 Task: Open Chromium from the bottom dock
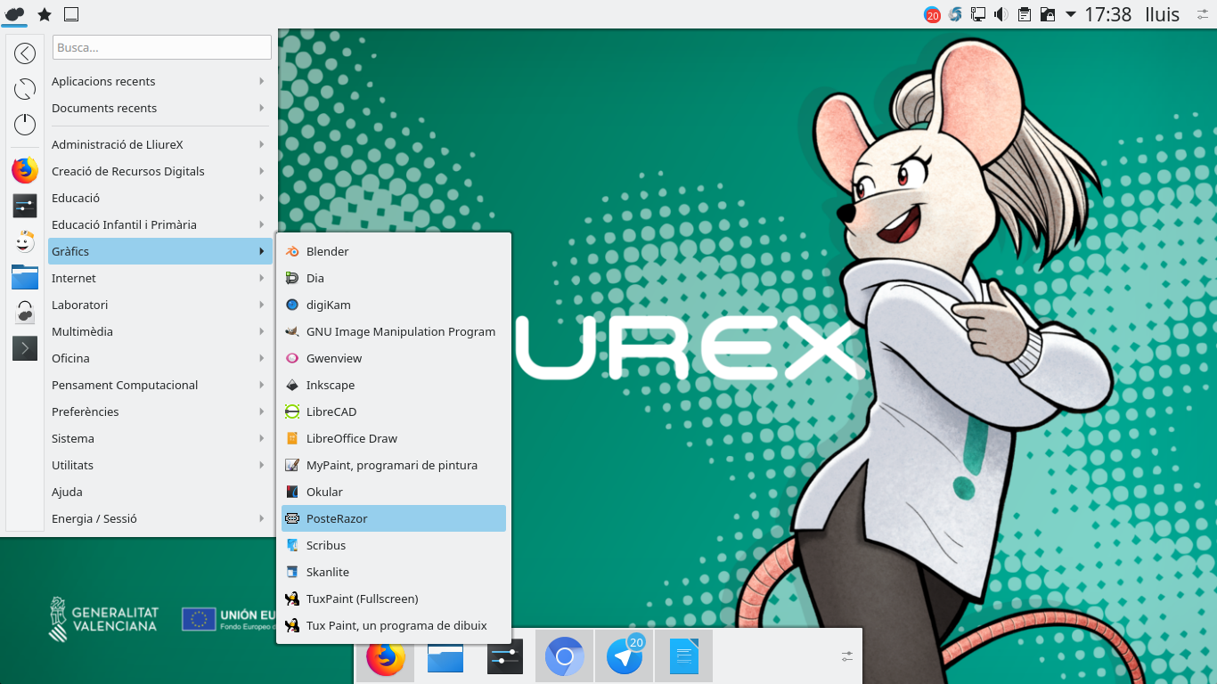tap(564, 657)
